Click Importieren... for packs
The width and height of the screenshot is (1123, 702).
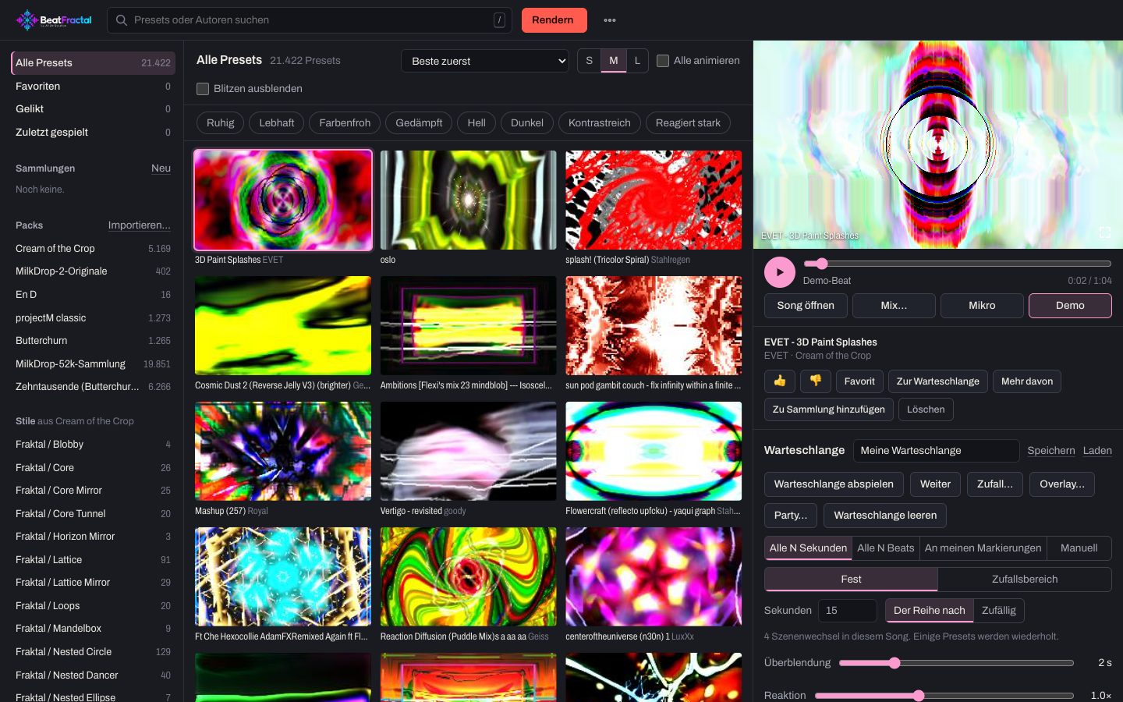(140, 225)
